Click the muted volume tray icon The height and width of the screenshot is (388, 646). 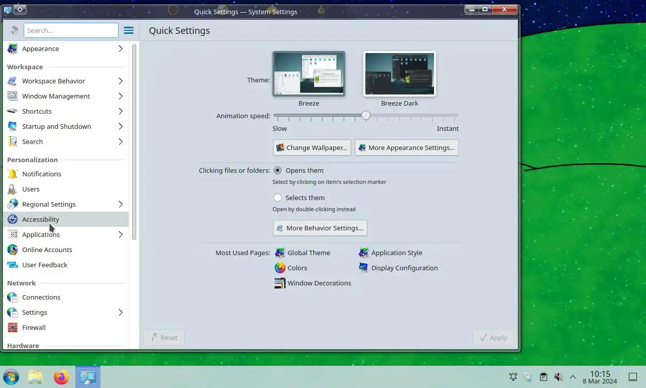[558, 377]
